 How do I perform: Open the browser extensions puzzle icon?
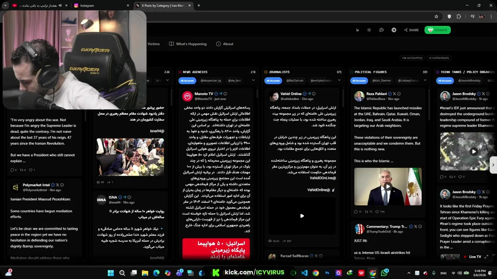coord(459,16)
